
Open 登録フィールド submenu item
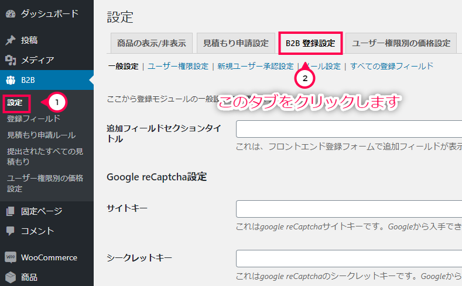pos(33,118)
